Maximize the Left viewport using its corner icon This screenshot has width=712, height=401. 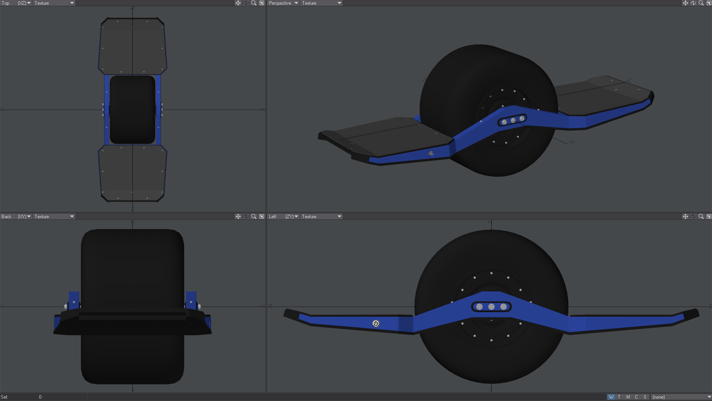709,216
